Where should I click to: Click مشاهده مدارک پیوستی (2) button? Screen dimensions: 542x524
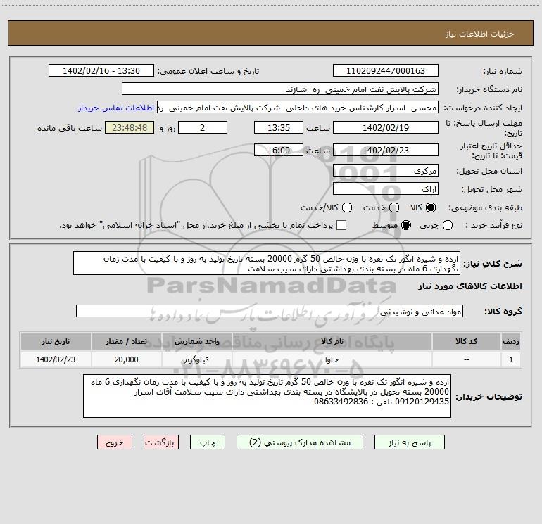point(300,442)
